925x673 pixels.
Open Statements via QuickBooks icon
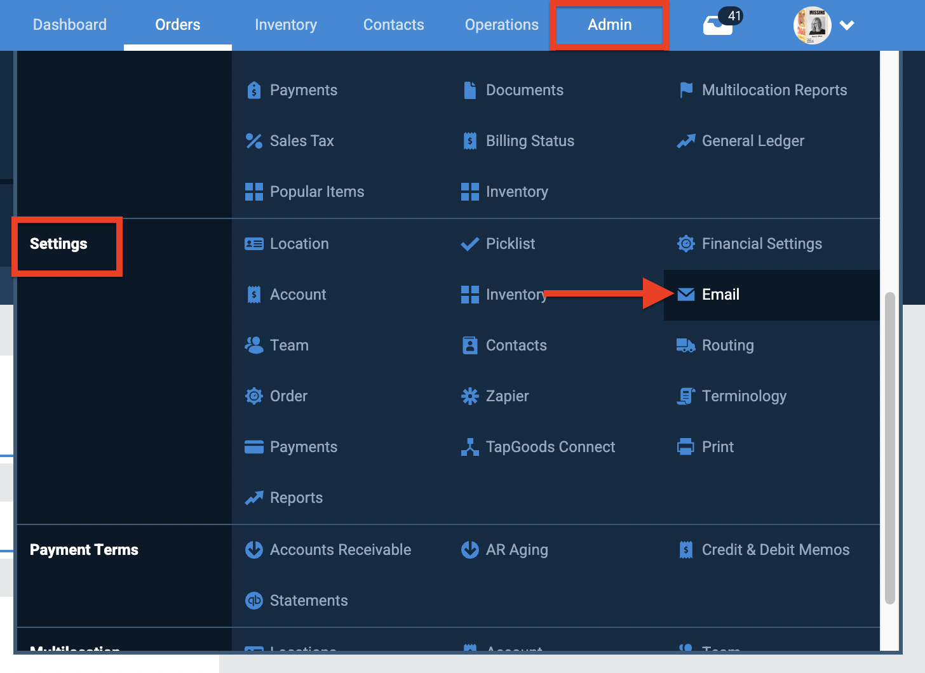[x=253, y=600]
